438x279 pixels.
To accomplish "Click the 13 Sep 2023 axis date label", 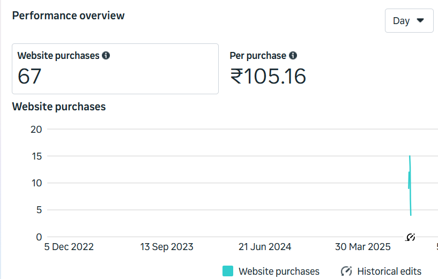I will pos(167,247).
